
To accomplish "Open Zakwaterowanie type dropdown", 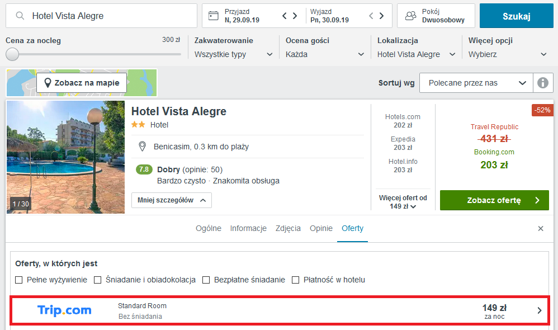I will tap(234, 54).
